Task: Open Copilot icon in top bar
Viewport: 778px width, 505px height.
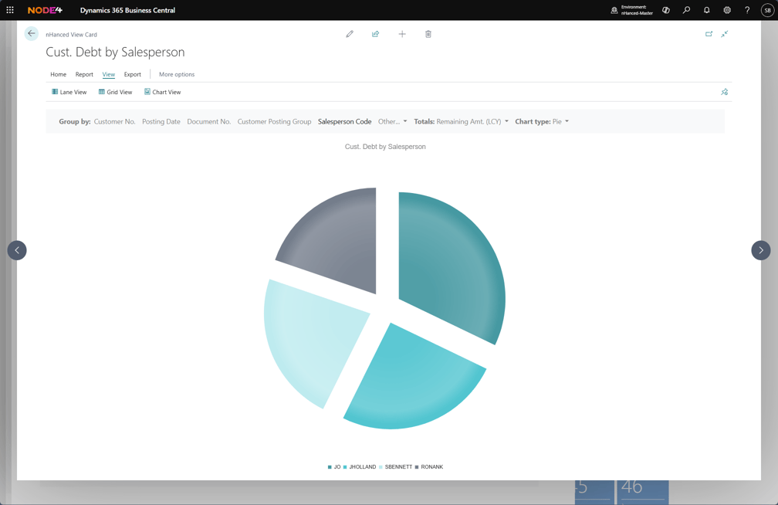Action: tap(666, 10)
